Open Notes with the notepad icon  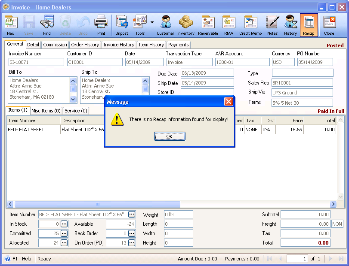coord(272,22)
